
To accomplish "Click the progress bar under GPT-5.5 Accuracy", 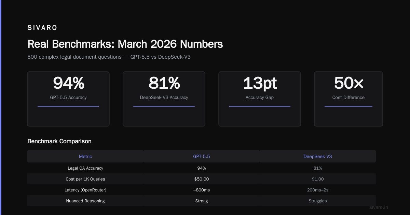I will point(68,106).
